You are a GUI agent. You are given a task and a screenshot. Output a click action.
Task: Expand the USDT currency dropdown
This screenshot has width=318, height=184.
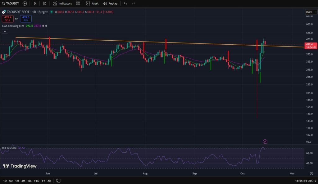point(311,12)
